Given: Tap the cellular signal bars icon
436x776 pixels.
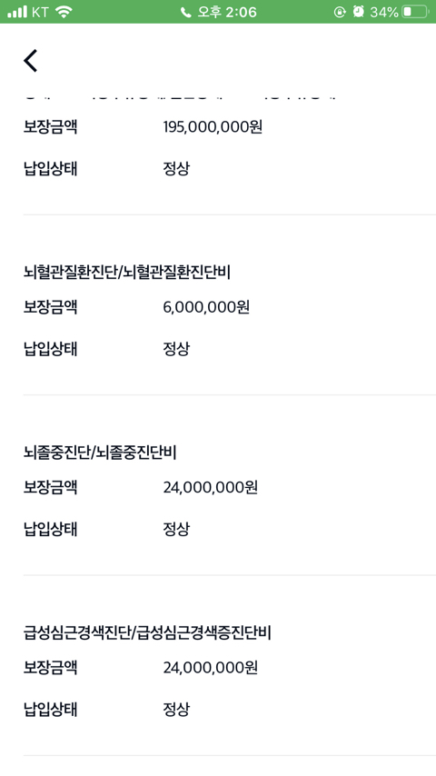Looking at the screenshot, I should 17,12.
